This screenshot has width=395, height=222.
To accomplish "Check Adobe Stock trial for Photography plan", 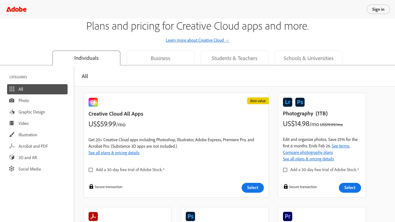I will 285,170.
